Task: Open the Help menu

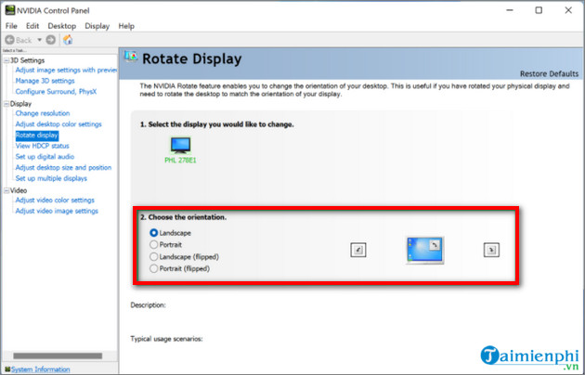Action: 126,26
